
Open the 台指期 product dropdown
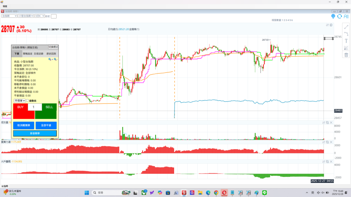pos(9,16)
